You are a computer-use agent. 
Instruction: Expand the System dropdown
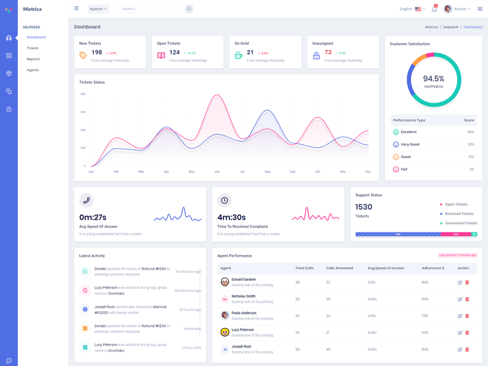pos(98,9)
